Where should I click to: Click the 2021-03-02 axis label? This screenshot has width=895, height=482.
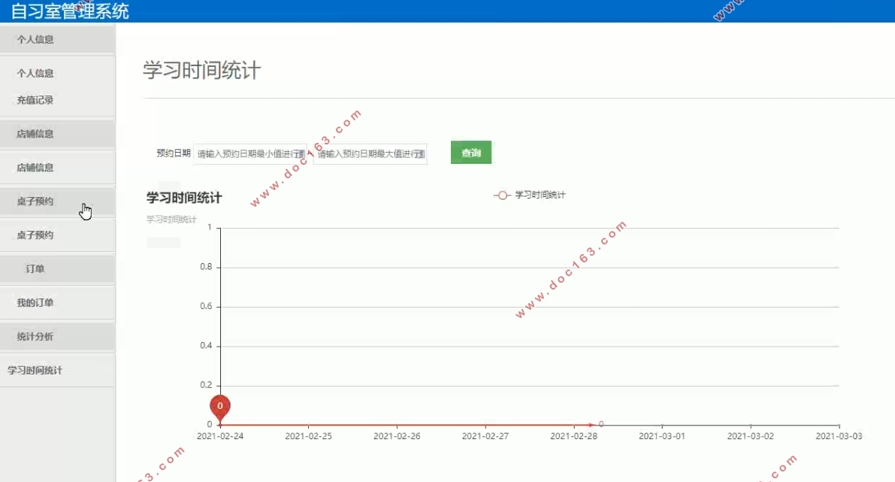750,435
